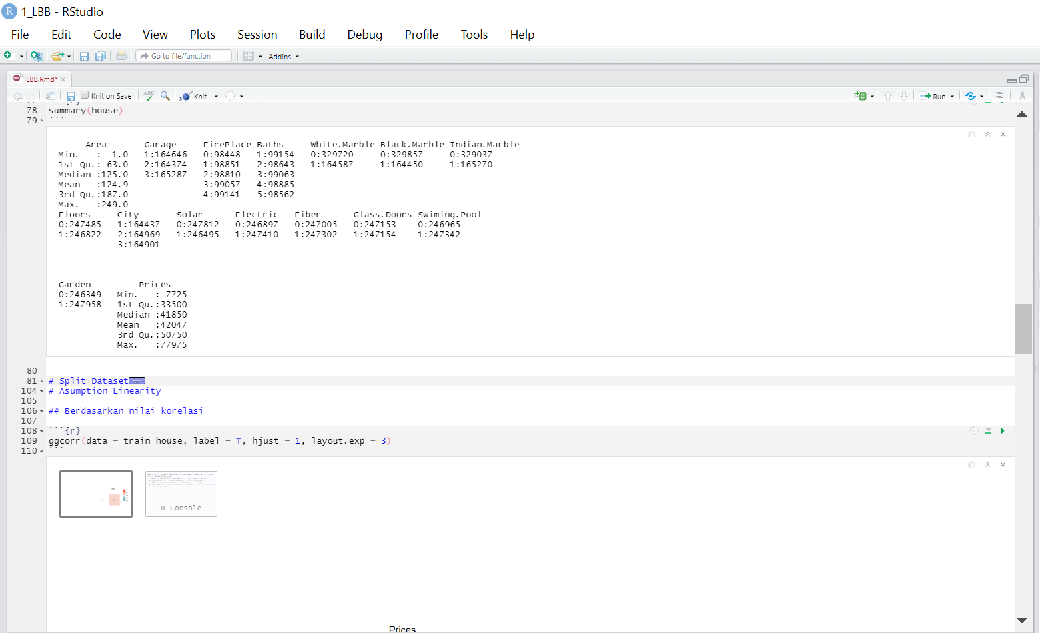
Task: Open the spell check (ABC icon)
Action: [148, 95]
